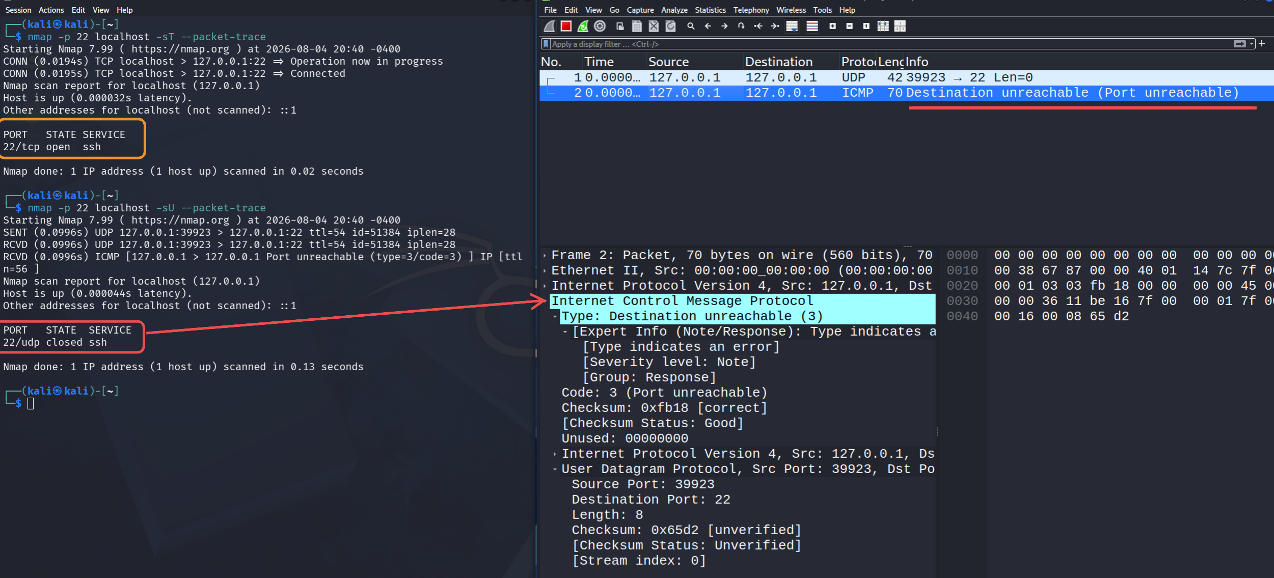This screenshot has width=1274, height=578.
Task: Open the display filter history dropdown arrow
Action: click(x=1251, y=44)
